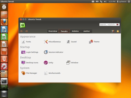Viewport: 131px width, 98px height.
Task: Open the Theme tweak
Action: (x=94, y=42)
